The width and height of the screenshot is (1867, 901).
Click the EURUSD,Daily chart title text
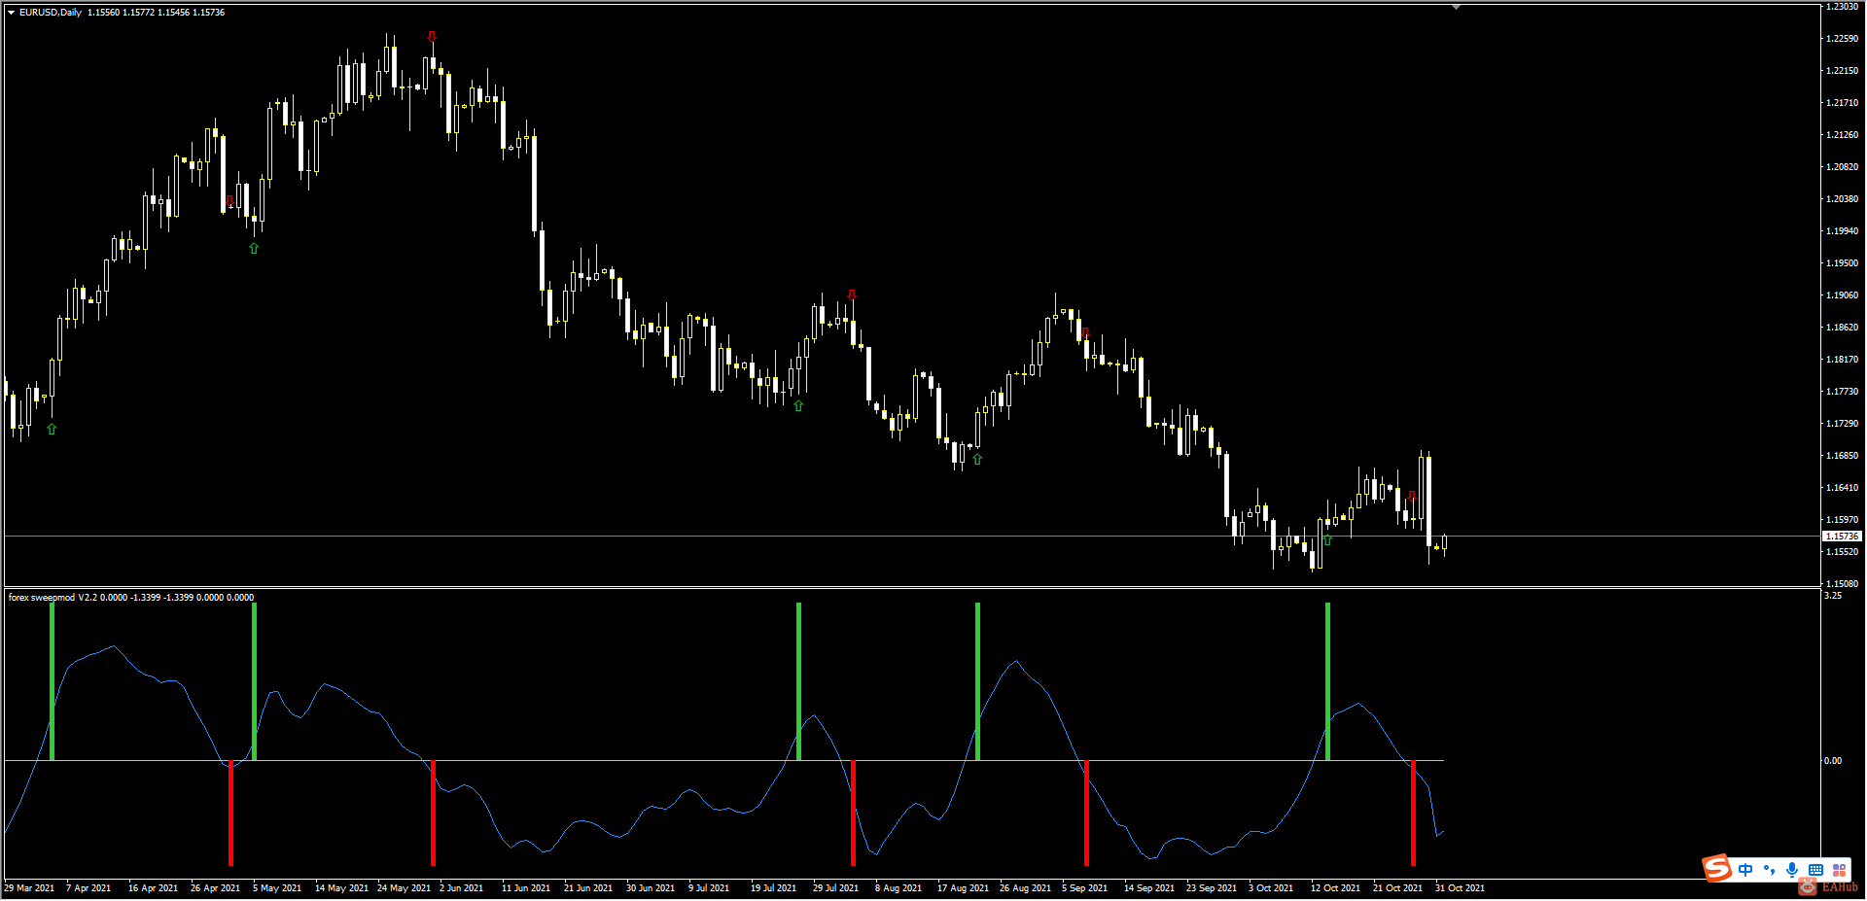[51, 13]
